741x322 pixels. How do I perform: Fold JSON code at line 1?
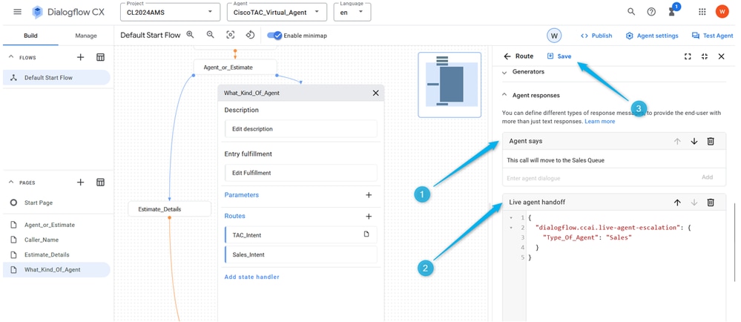[510, 217]
